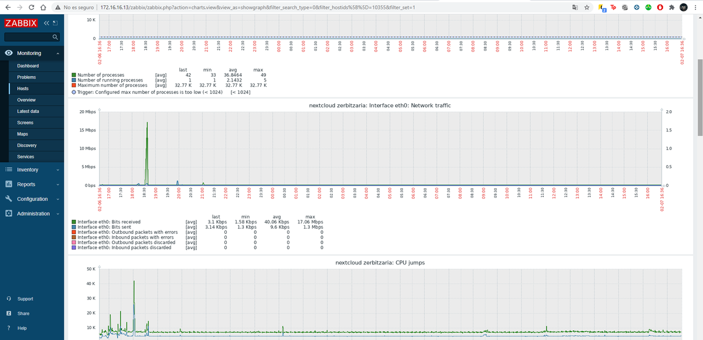Click 'Interface eth0: Bits sent' legend label
Screen dimensions: 703x340
pyautogui.click(x=103, y=227)
